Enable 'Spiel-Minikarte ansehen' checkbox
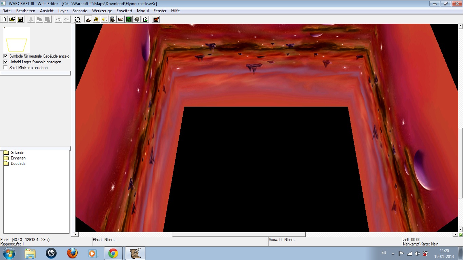The height and width of the screenshot is (260, 463). pyautogui.click(x=5, y=68)
